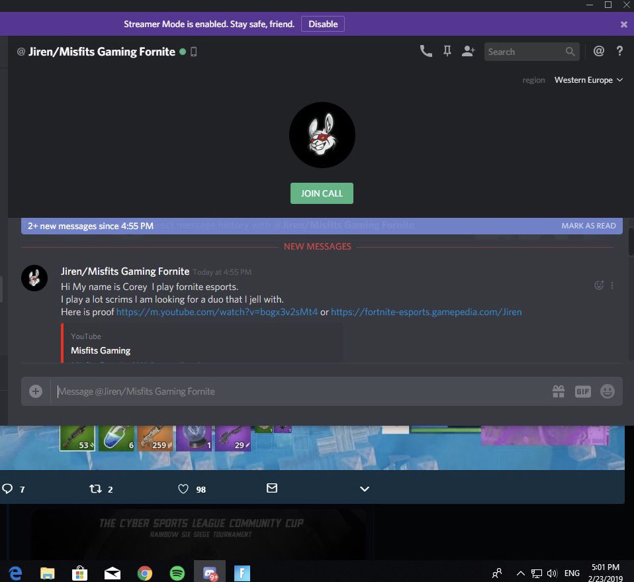Add a reaction to the message

point(599,285)
